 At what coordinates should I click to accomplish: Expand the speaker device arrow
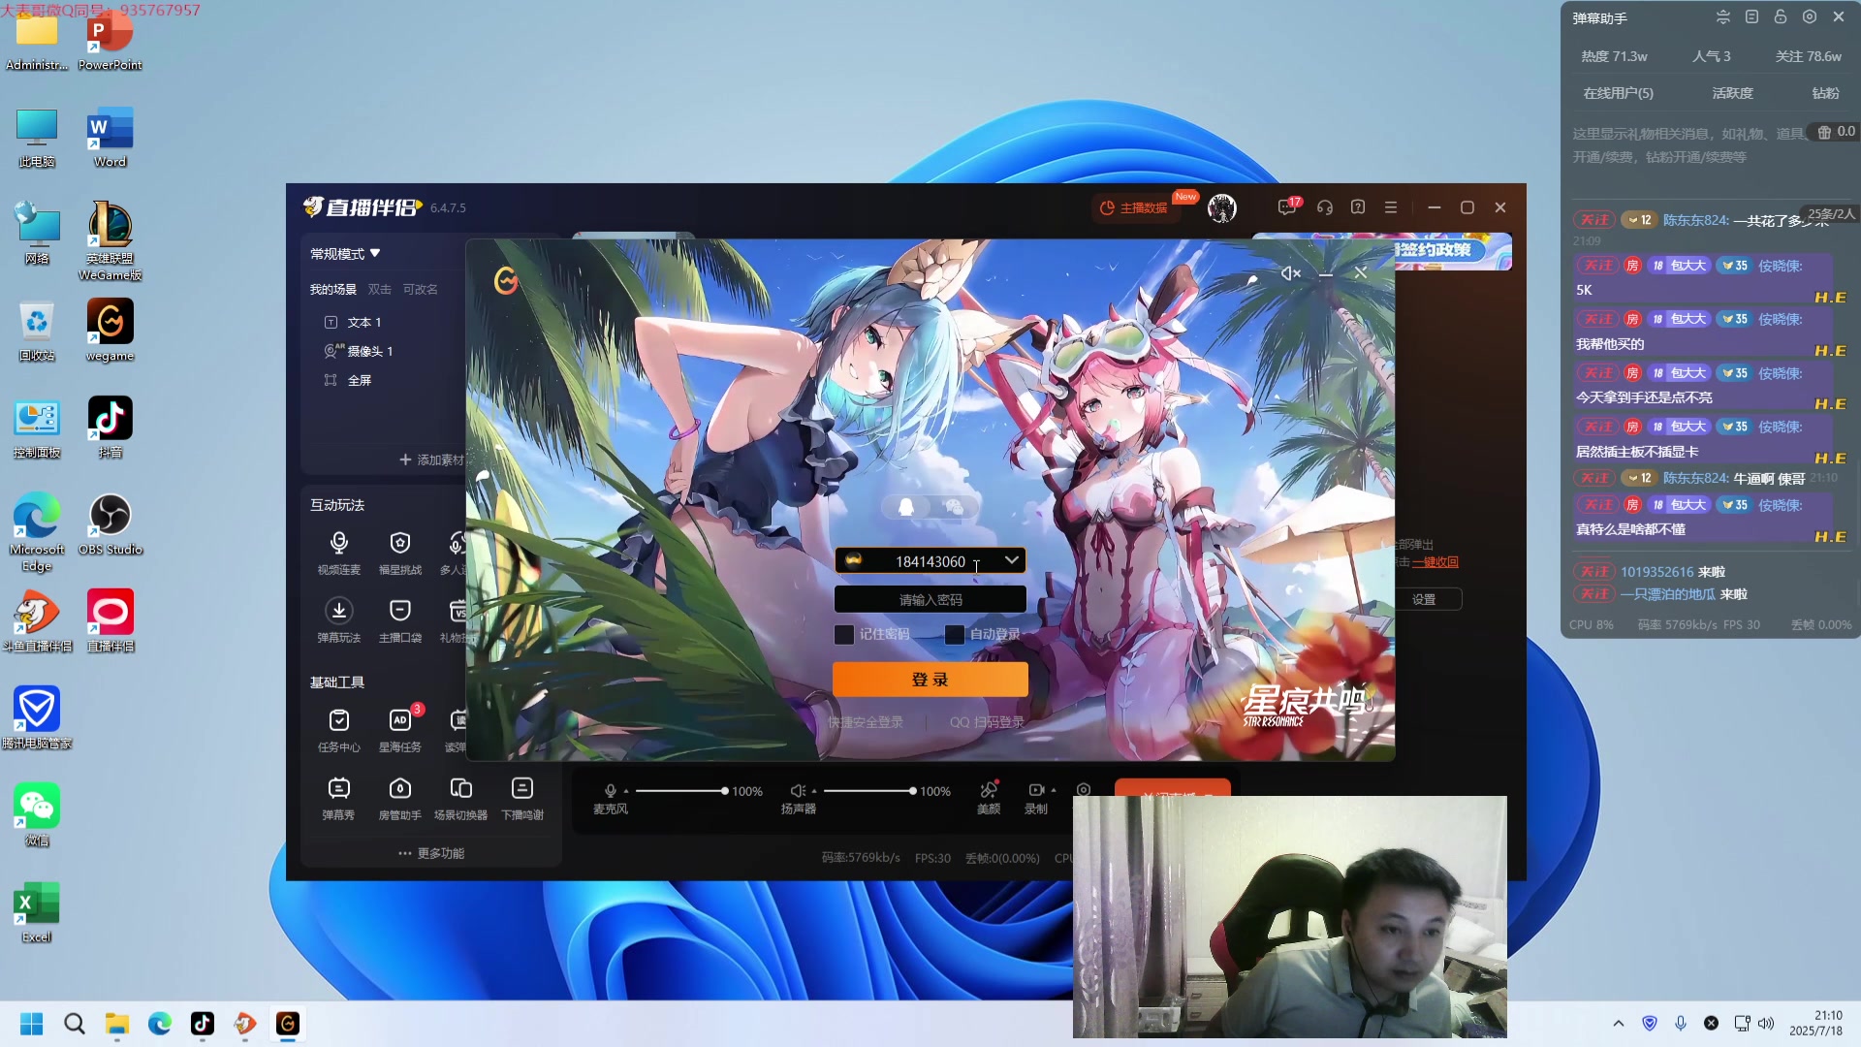tap(814, 791)
